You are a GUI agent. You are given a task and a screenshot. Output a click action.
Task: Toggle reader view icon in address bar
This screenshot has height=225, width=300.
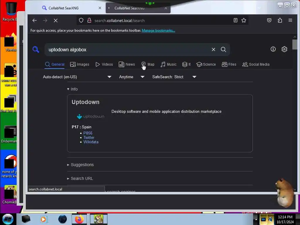click(236, 20)
